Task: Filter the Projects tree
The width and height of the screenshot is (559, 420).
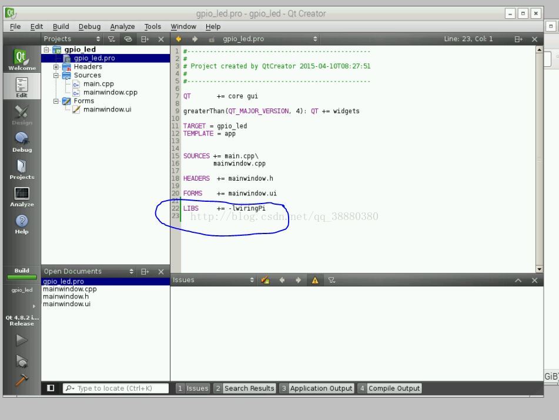Action: tap(112, 39)
